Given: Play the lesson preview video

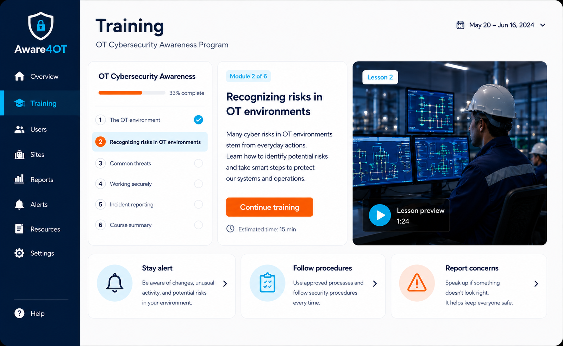Looking at the screenshot, I should click(380, 215).
